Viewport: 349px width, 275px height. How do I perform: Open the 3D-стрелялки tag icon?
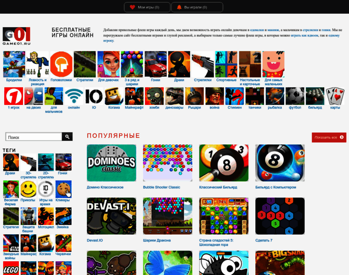coord(28,162)
